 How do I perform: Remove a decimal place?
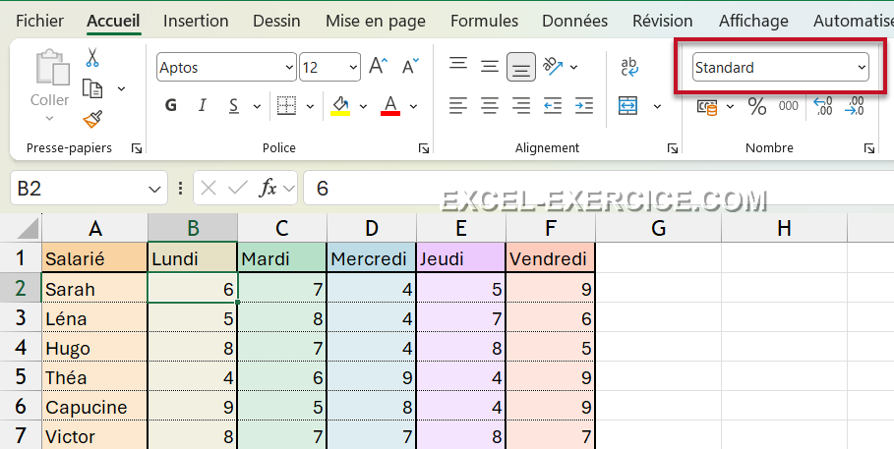click(855, 106)
